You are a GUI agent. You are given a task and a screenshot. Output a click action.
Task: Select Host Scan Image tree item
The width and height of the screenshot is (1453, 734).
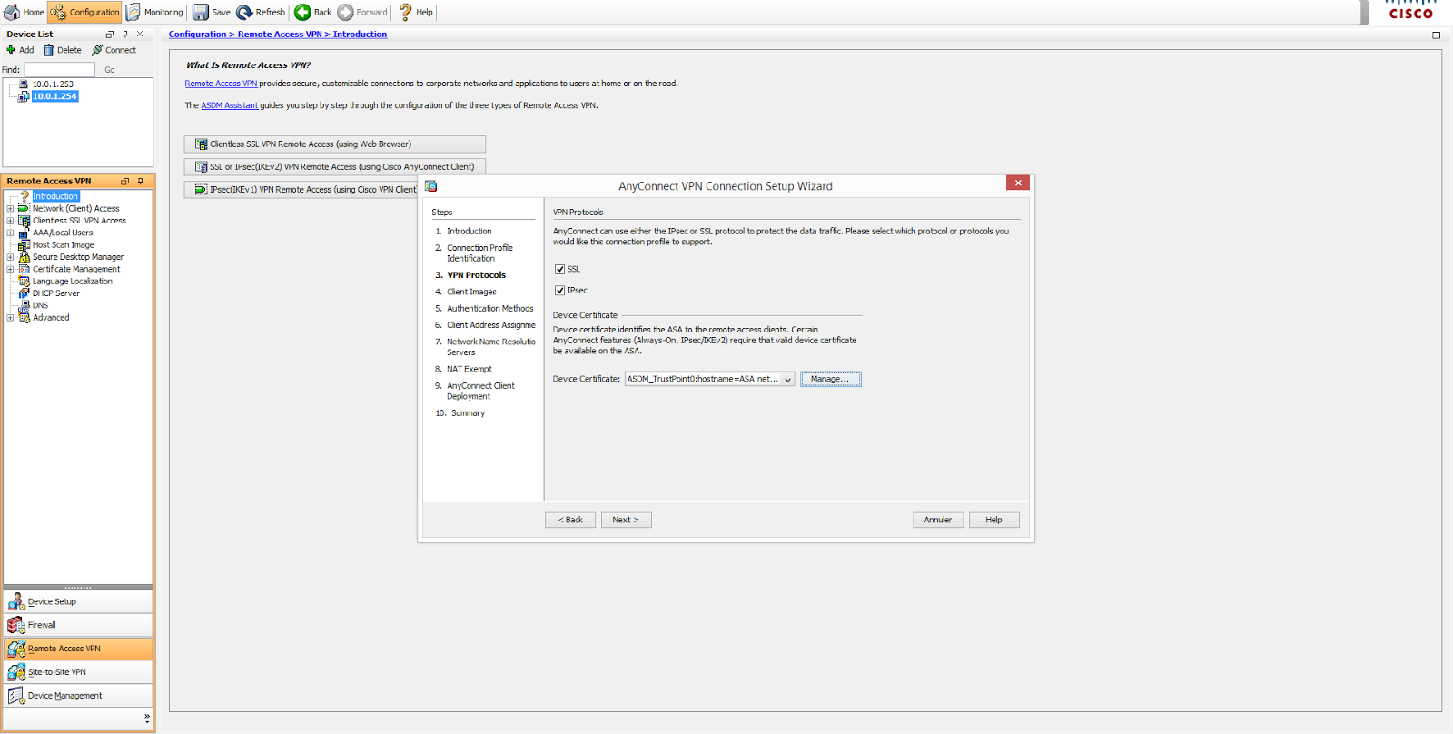pyautogui.click(x=63, y=245)
